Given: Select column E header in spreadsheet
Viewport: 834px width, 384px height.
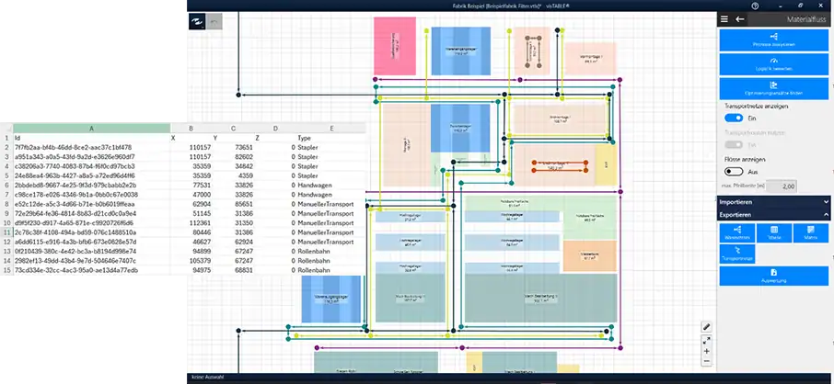Looking at the screenshot, I should point(331,128).
